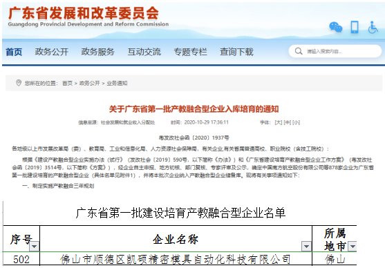Expand the 企业名称 column filter dropdown

coord(306,246)
